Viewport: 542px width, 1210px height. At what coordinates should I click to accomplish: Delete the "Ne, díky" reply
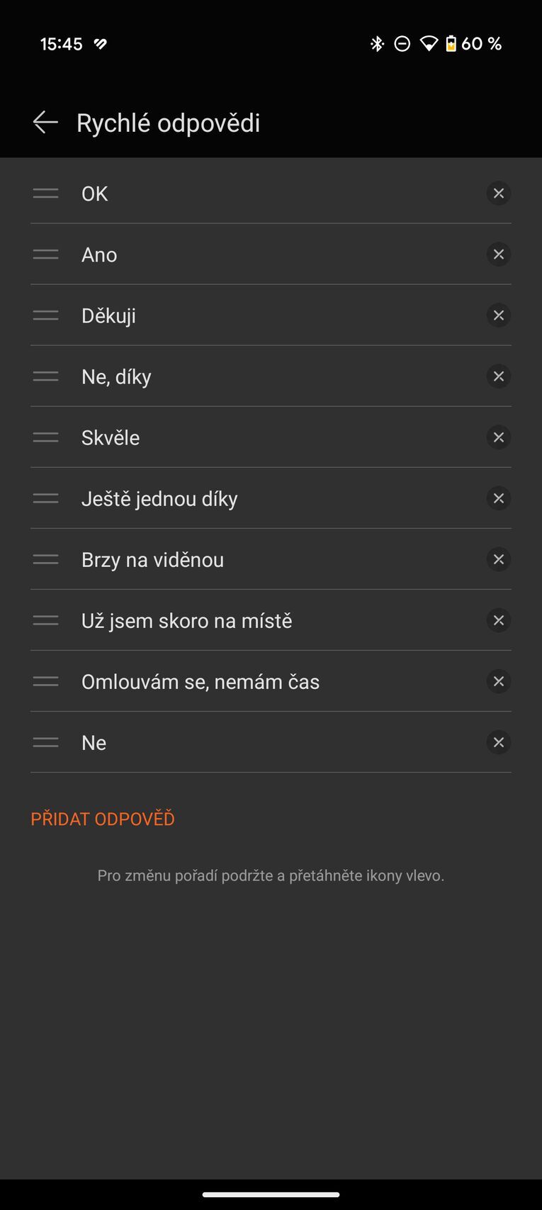tap(499, 376)
